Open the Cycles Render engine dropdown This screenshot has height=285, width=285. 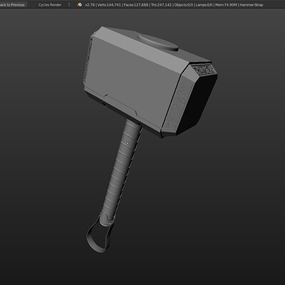coord(54,4)
